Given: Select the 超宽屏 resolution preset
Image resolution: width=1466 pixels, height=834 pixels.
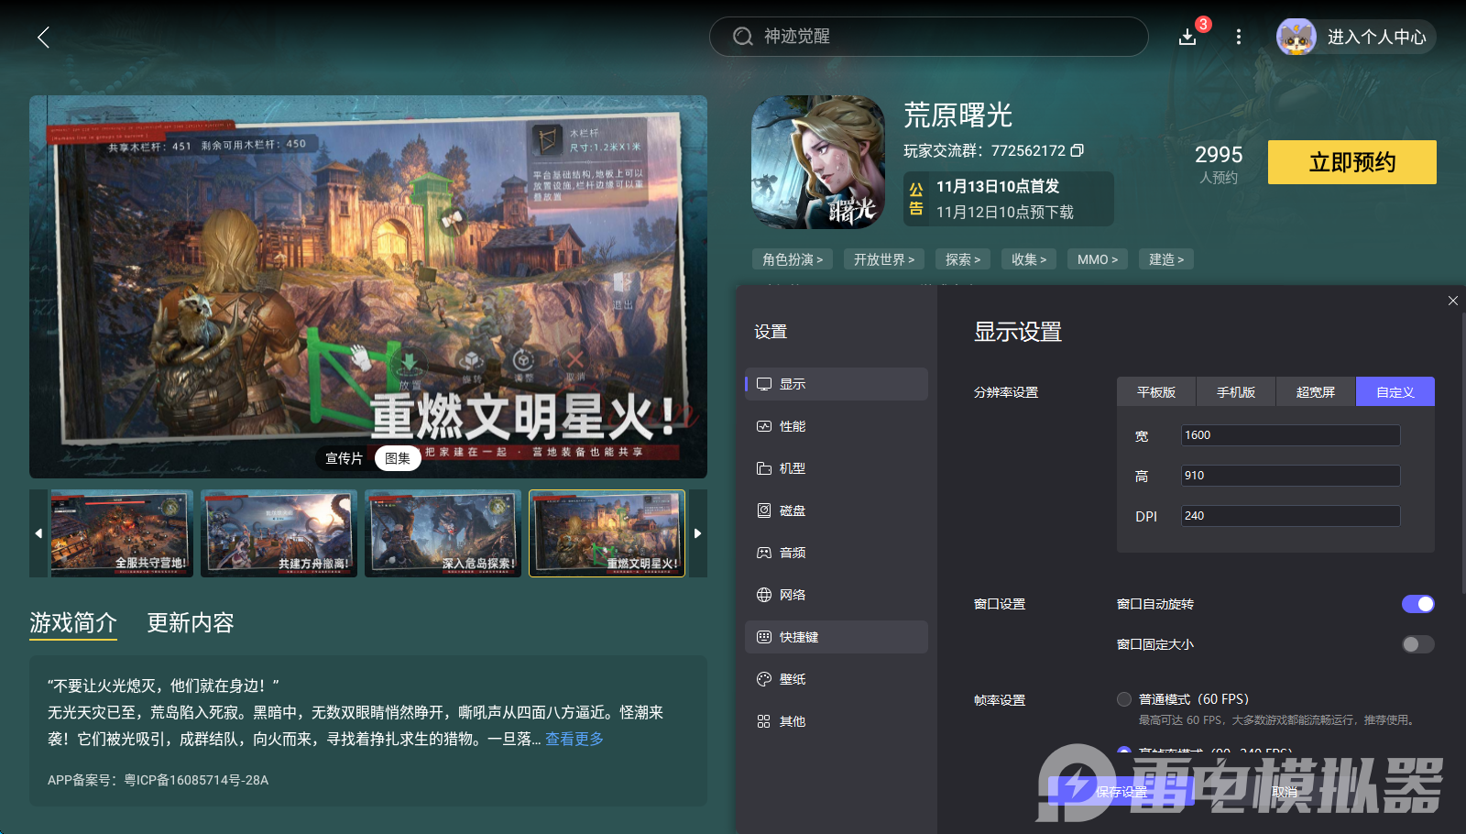Looking at the screenshot, I should pos(1314,391).
